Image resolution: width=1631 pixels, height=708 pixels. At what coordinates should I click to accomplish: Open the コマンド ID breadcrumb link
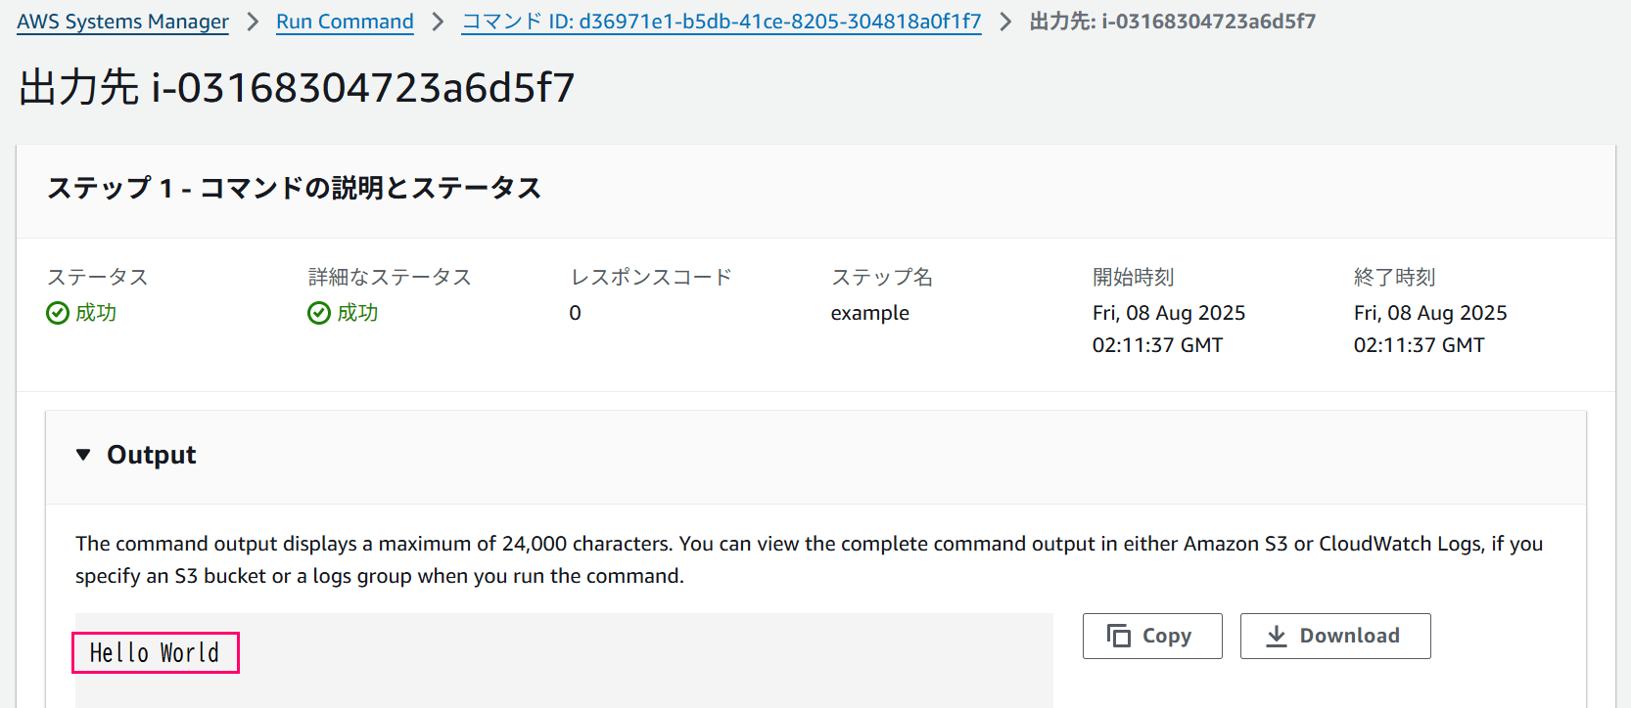(722, 22)
